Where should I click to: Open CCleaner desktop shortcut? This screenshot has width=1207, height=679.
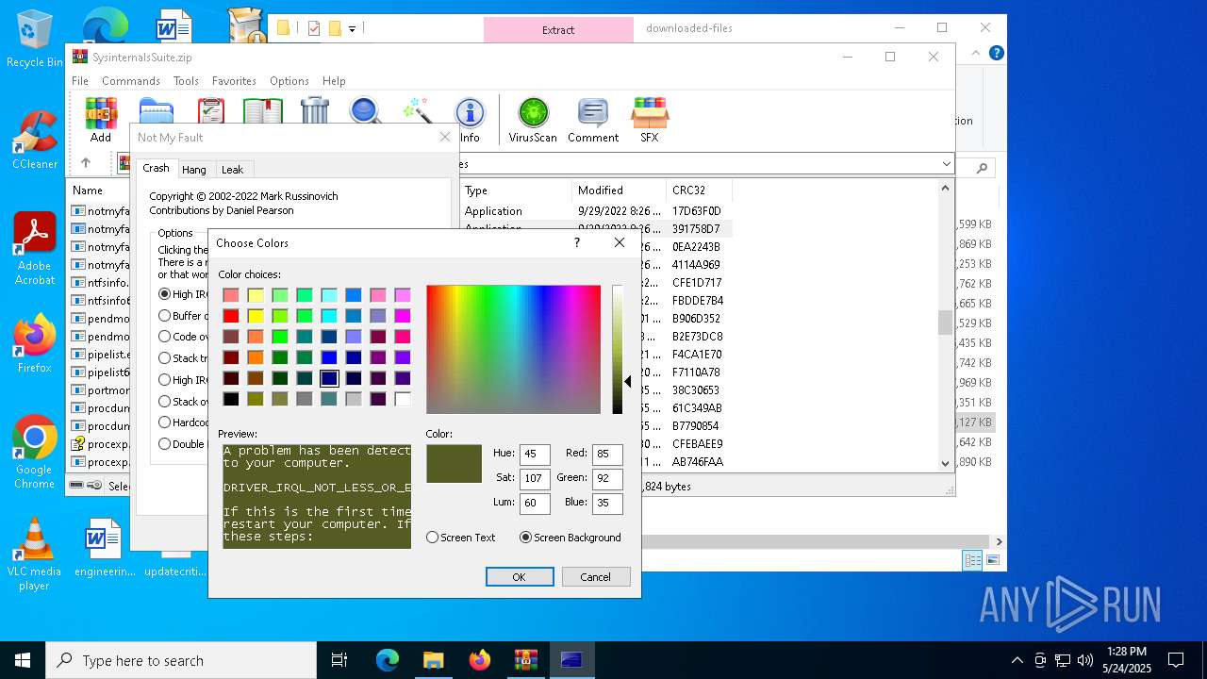tap(34, 140)
